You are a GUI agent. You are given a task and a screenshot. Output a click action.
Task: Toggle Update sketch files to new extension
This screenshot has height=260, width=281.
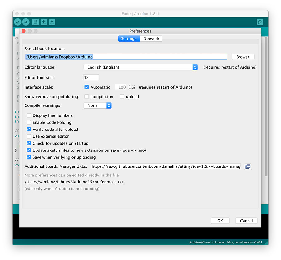[x=29, y=150]
